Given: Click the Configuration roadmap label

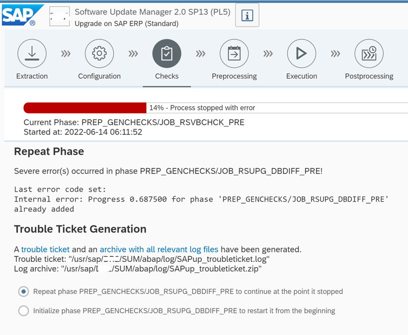Looking at the screenshot, I should pos(99,76).
